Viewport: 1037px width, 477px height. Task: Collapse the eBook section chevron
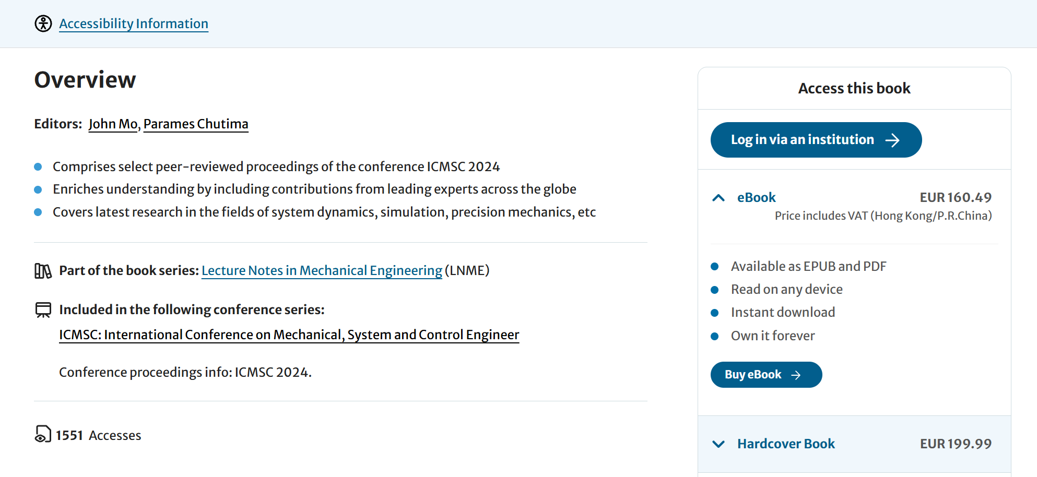(718, 198)
